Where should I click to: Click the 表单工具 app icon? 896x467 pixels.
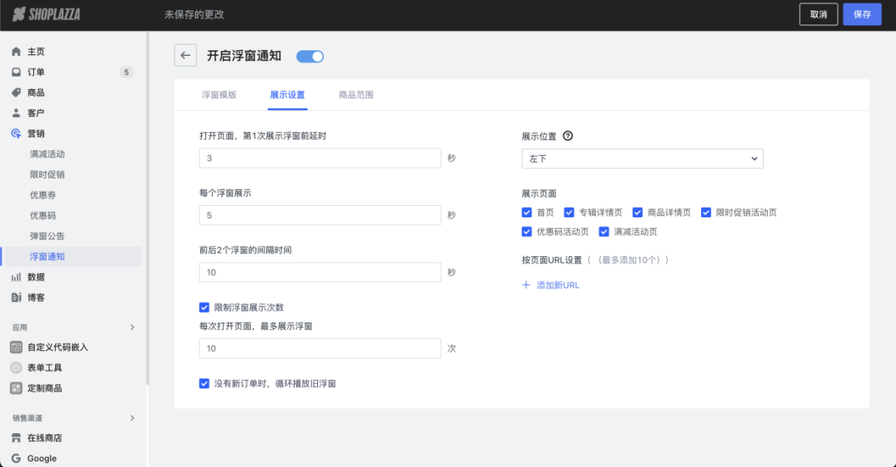16,367
